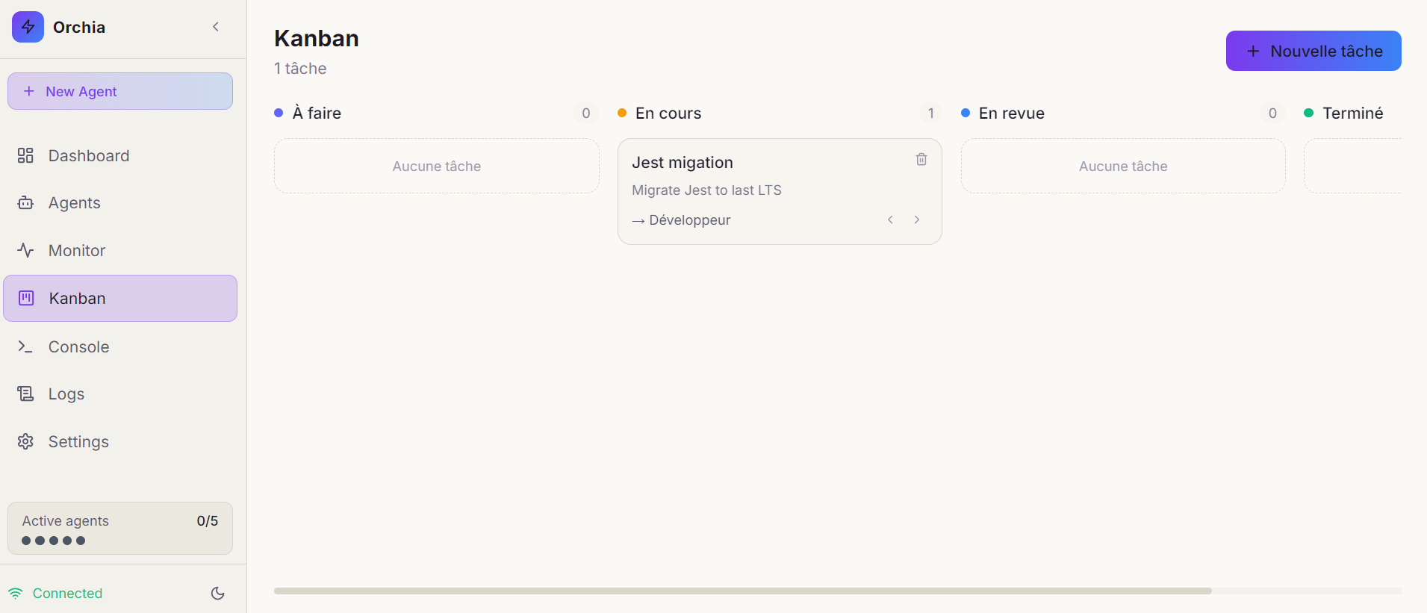Open Settings from the sidebar

(x=120, y=442)
